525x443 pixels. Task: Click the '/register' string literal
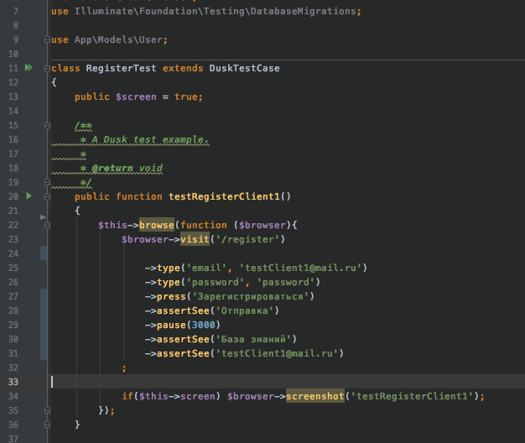[x=247, y=239]
